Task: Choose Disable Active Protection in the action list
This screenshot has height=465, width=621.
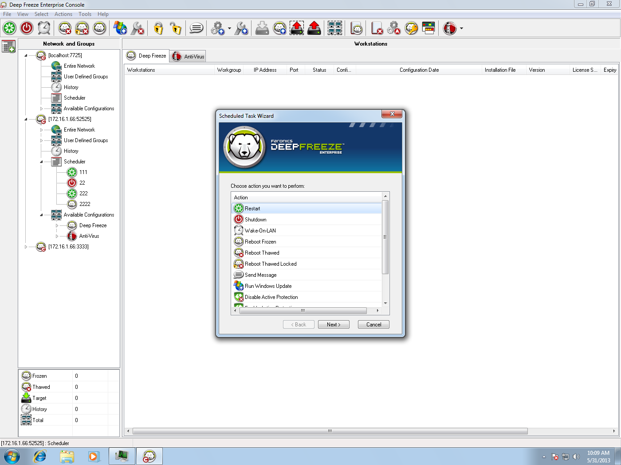Action: pyautogui.click(x=271, y=297)
